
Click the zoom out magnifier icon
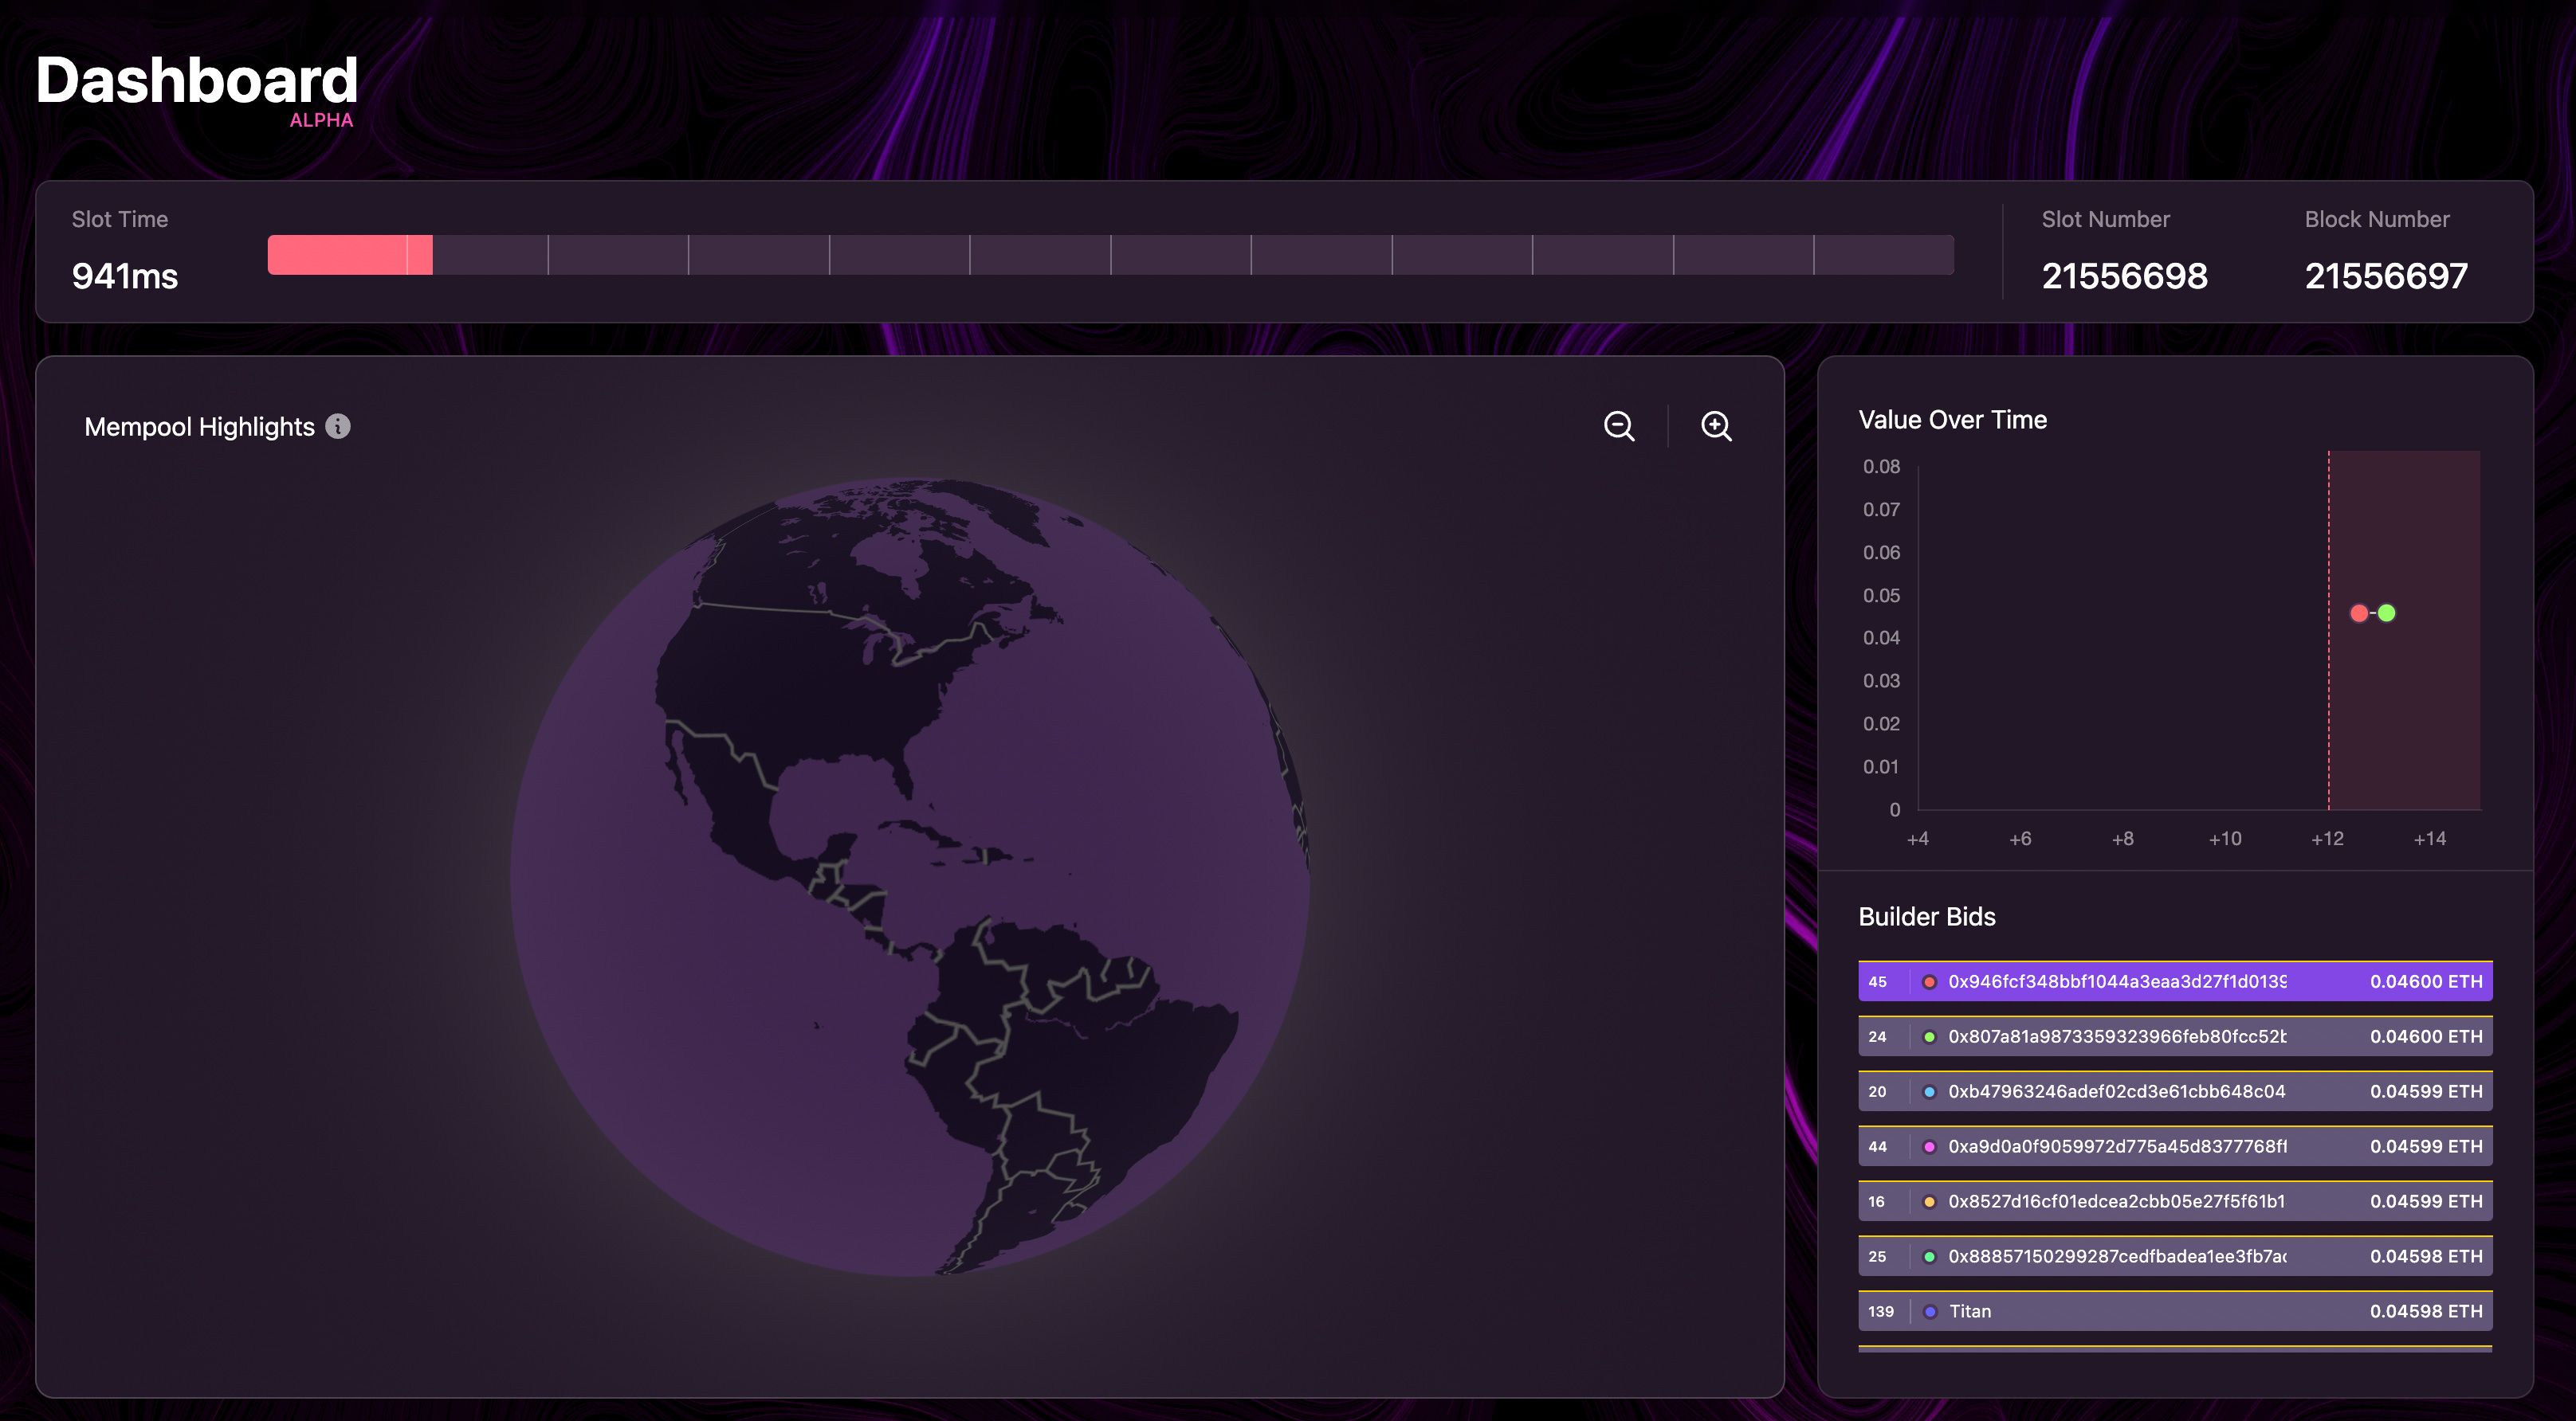[x=1619, y=425]
